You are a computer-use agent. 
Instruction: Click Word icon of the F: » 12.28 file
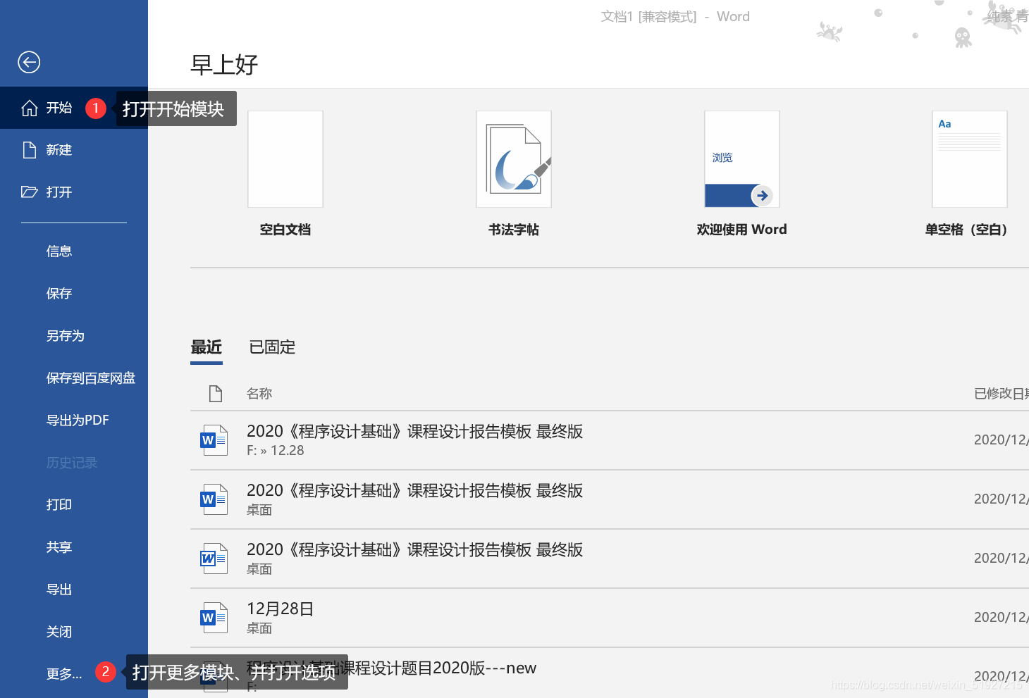[214, 440]
